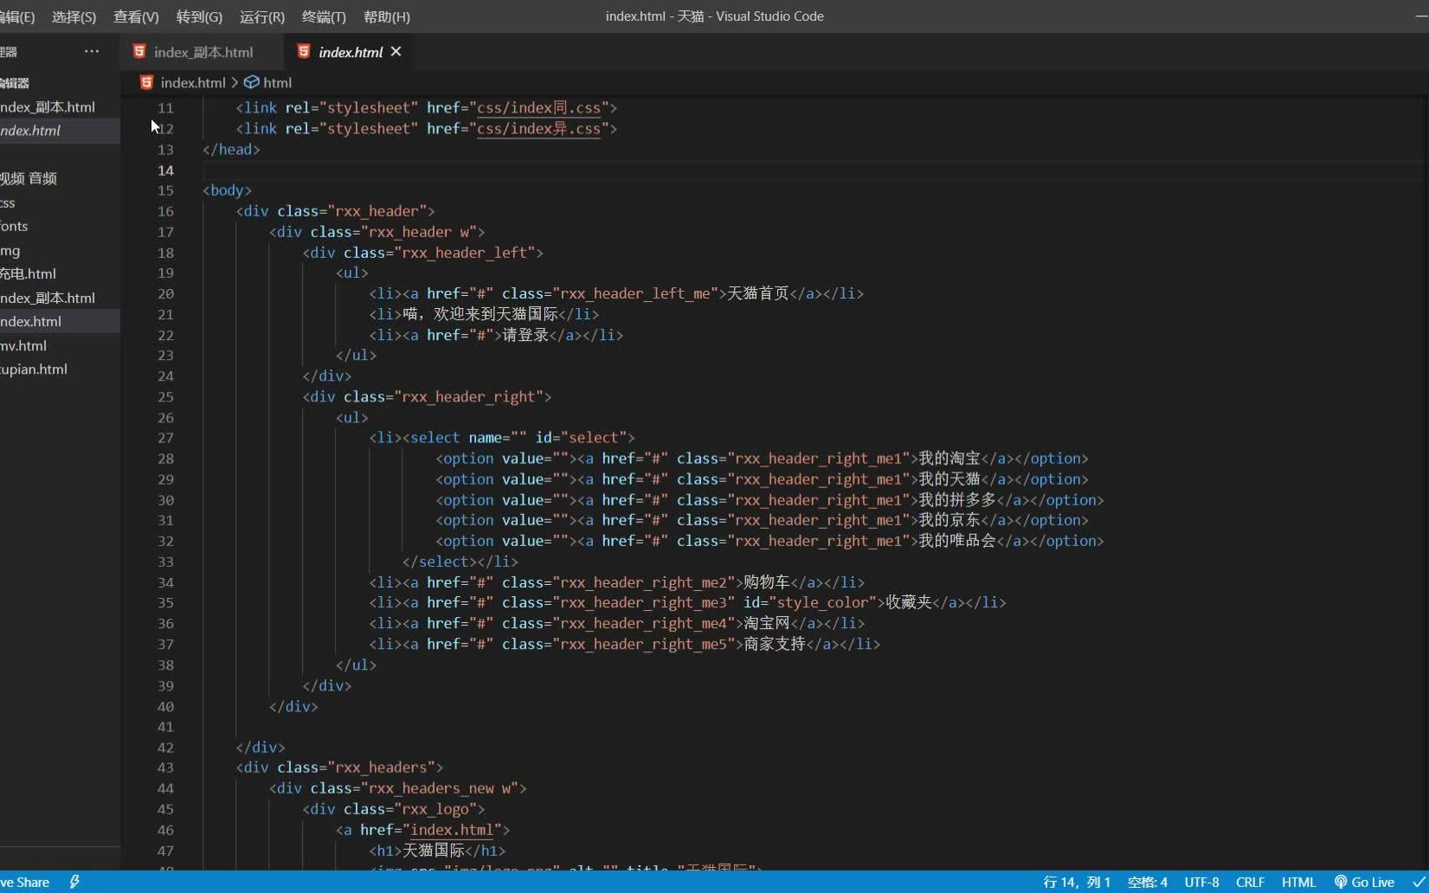The width and height of the screenshot is (1429, 893).
Task: Change encoding via UTF-8 indicator
Action: point(1201,882)
